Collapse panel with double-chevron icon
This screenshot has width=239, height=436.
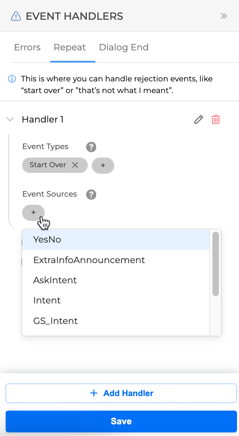coord(224,16)
